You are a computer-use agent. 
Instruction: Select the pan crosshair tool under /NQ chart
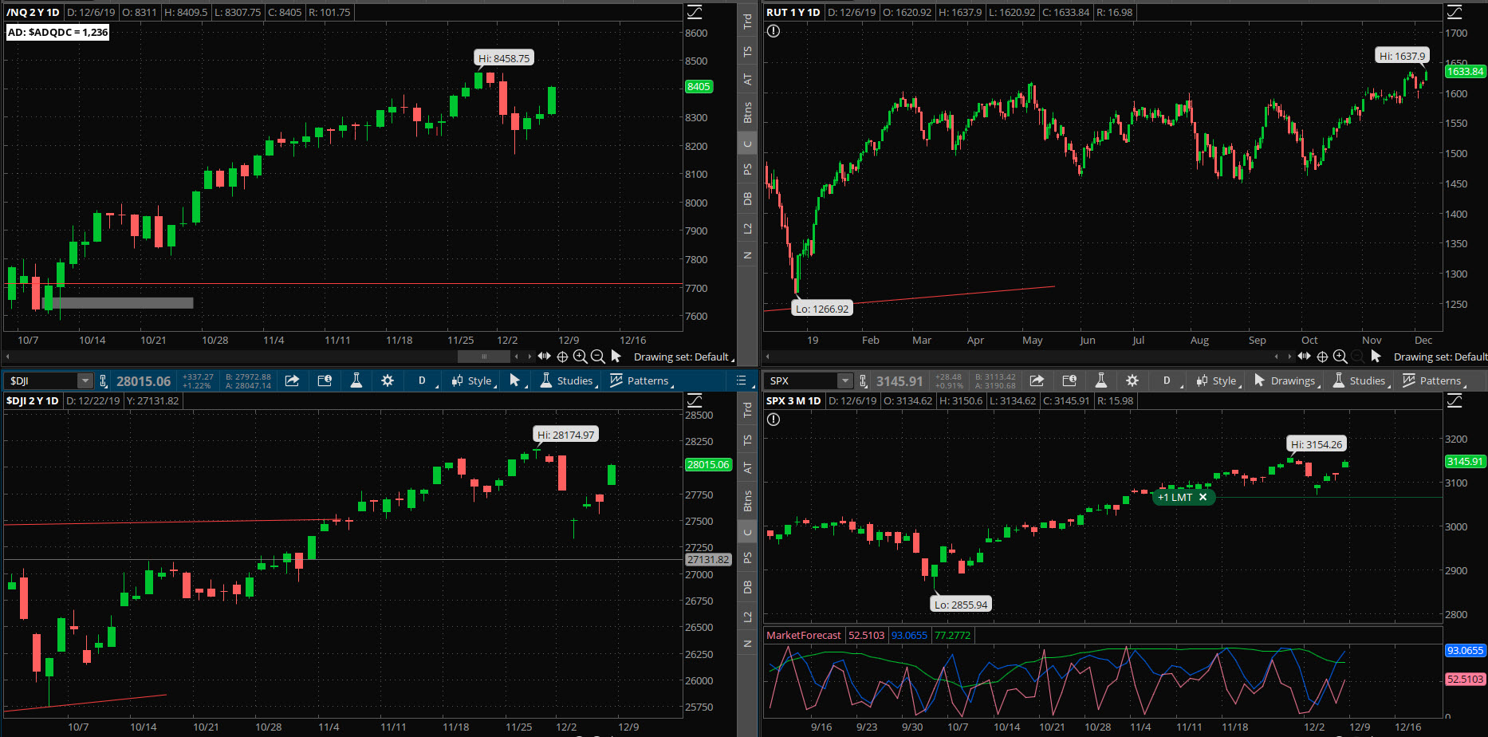[x=562, y=357]
